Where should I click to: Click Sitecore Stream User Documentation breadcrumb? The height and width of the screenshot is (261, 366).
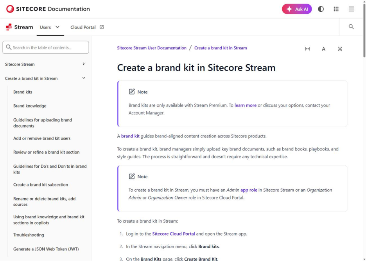(152, 48)
